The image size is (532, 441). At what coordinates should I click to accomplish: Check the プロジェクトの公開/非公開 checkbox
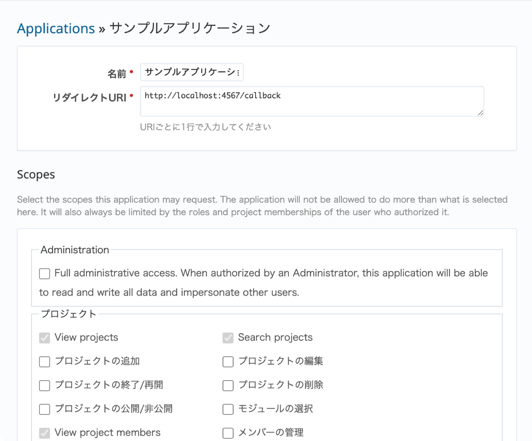pos(44,409)
